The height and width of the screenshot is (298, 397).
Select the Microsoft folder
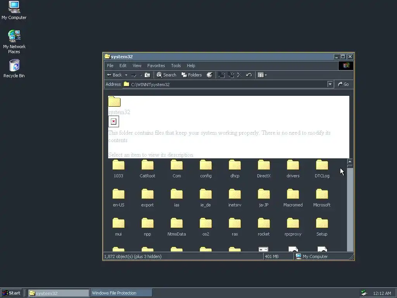(x=322, y=198)
